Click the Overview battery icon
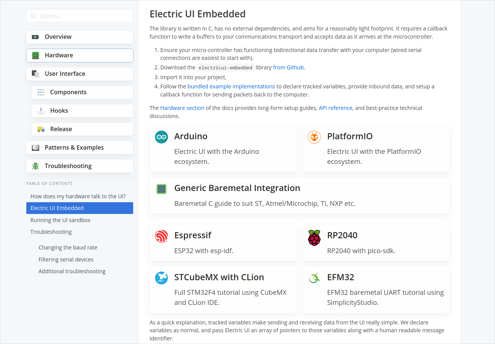The width and height of the screenshot is (495, 344). pos(36,37)
